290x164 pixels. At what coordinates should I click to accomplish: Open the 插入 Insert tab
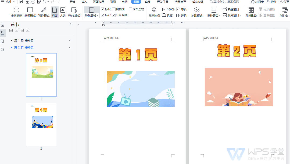tap(84, 2)
